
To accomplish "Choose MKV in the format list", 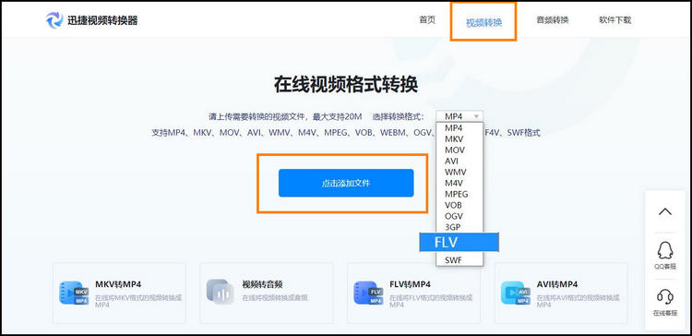I will coord(454,139).
